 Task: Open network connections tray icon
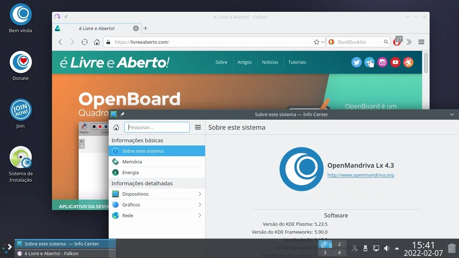pos(376,248)
